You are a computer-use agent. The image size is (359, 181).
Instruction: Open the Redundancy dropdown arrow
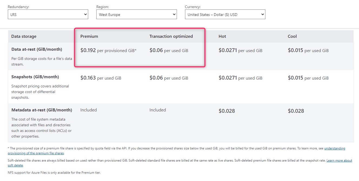tap(86, 14)
